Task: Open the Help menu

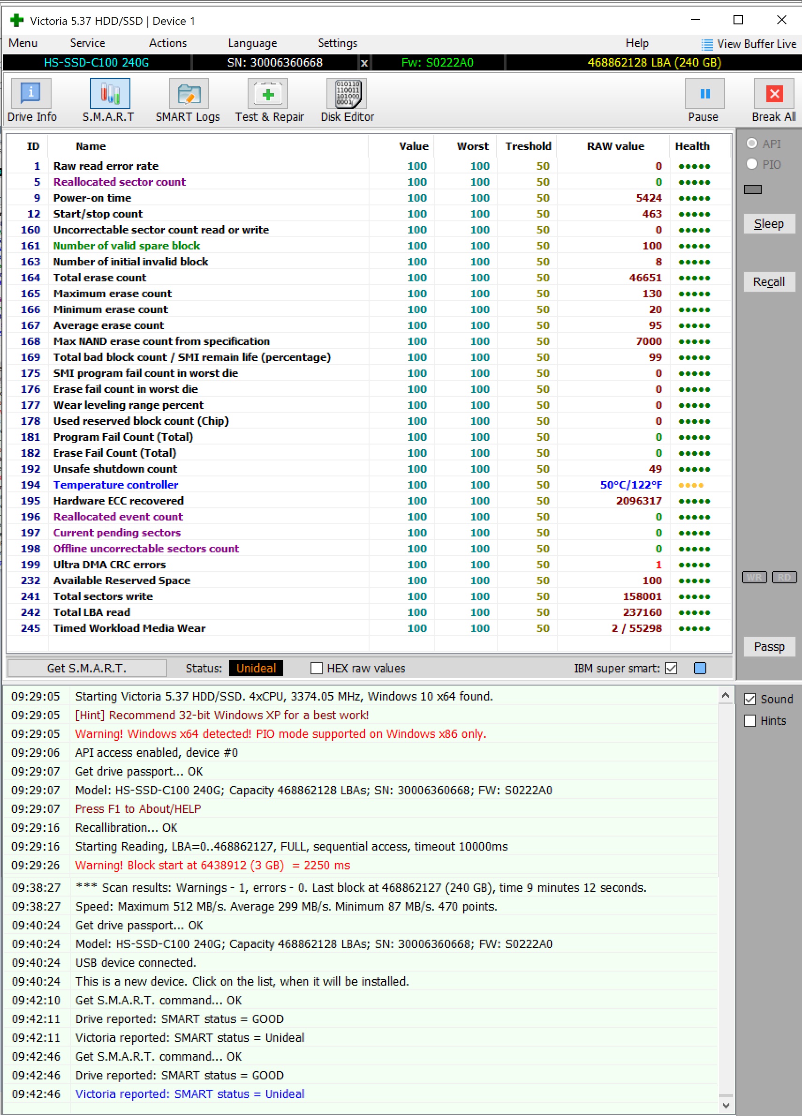Action: point(637,43)
